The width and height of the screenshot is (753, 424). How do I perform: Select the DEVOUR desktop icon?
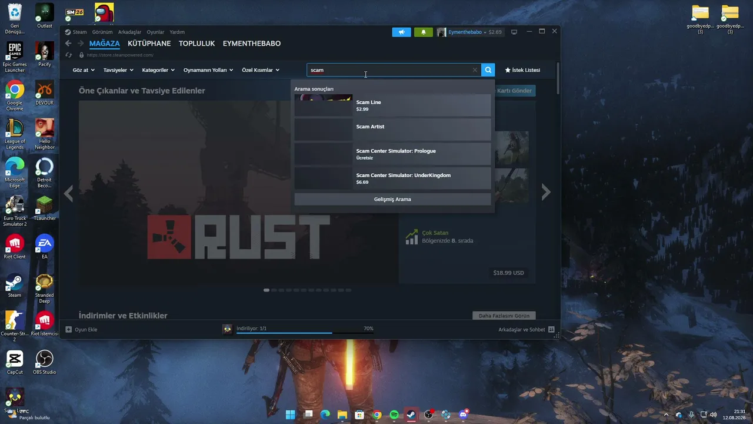[44, 93]
